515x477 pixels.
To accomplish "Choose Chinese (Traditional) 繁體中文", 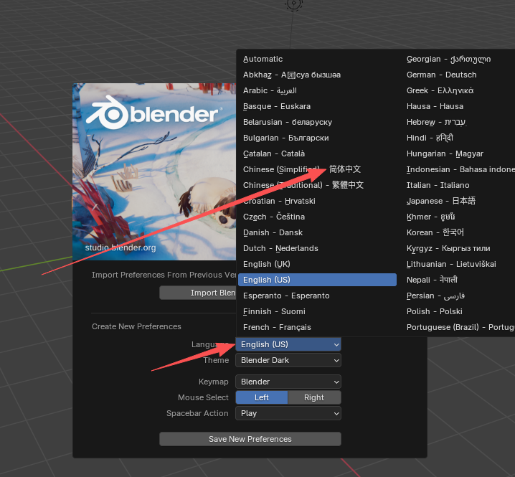I will point(317,185).
